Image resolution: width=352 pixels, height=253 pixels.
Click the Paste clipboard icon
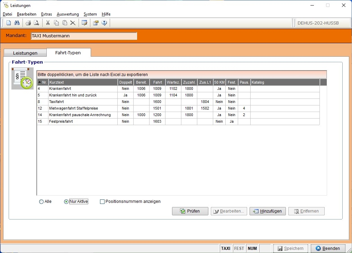(65, 23)
